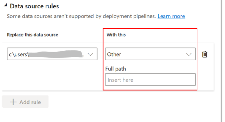Expand the Other dropdown under With this
Image resolution: width=225 pixels, height=122 pixels.
(150, 54)
